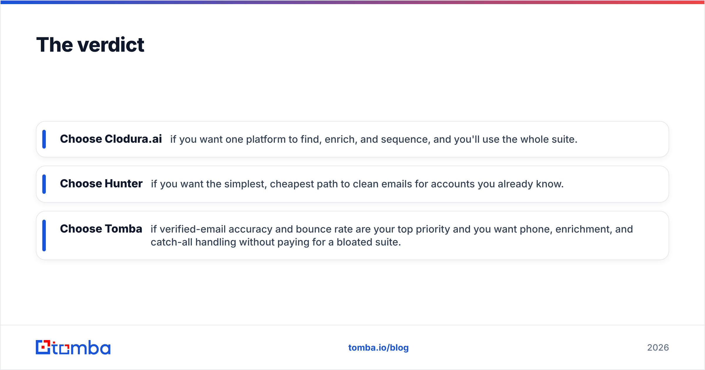Click the Tomba 'verified-email accuracy' description line

tap(392, 229)
